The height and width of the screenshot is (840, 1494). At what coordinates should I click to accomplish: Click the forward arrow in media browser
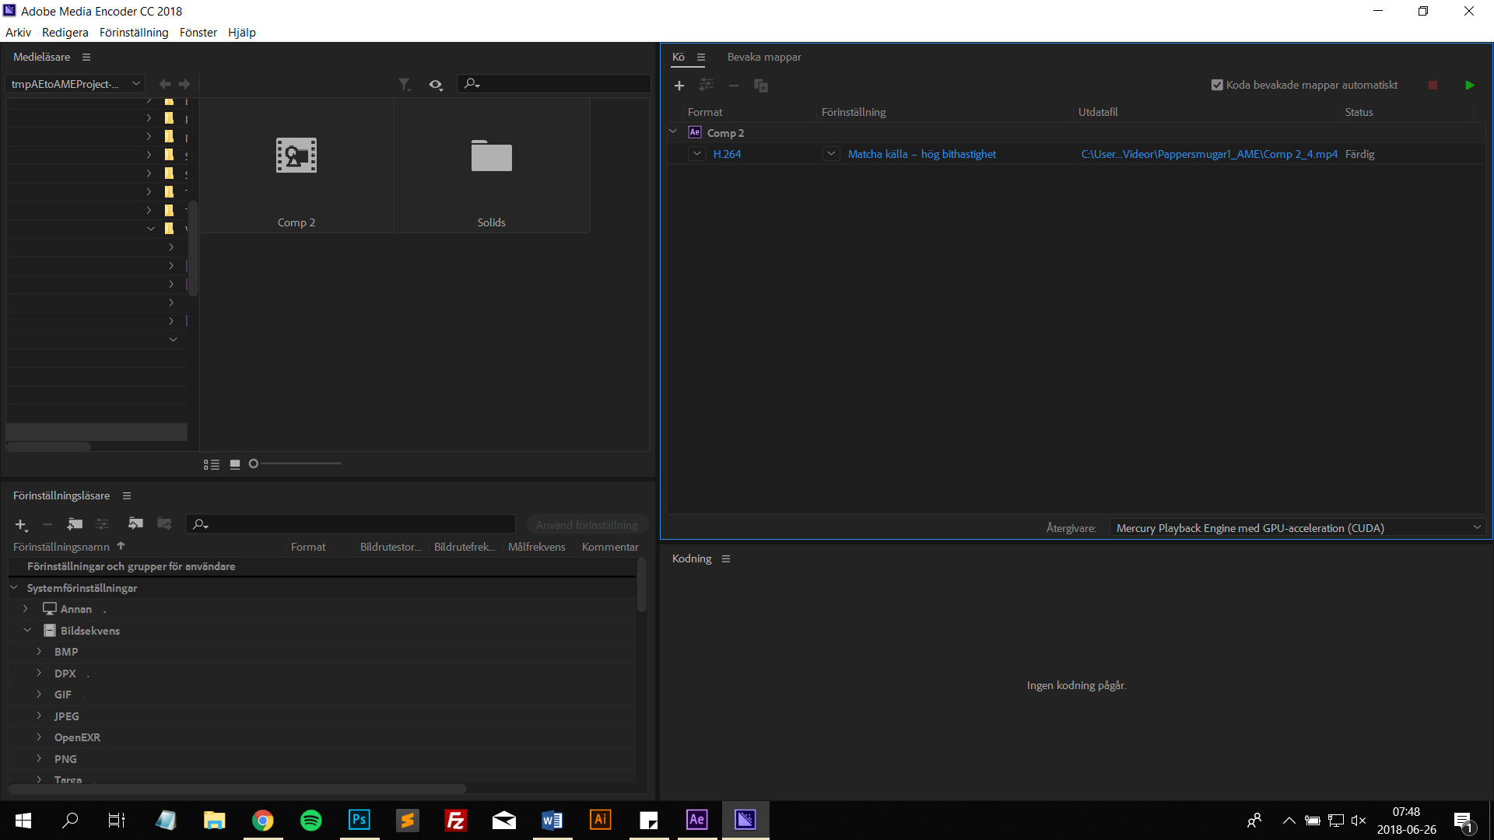184,84
